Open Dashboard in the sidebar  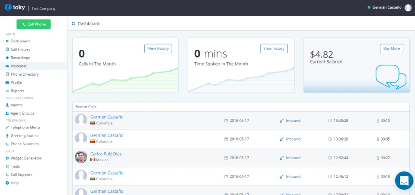20,41
